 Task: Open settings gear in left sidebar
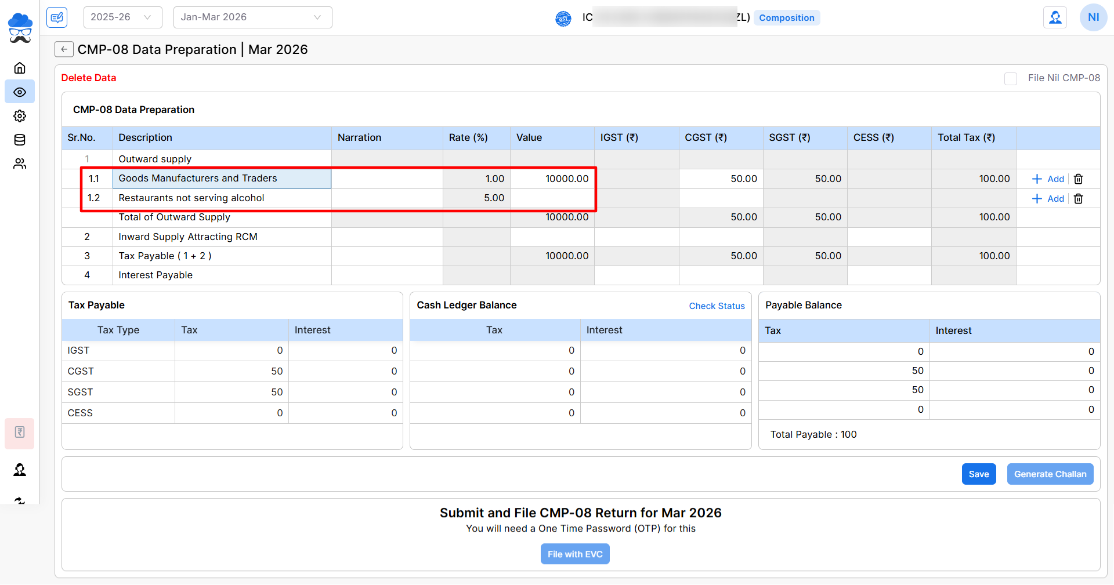pos(20,116)
